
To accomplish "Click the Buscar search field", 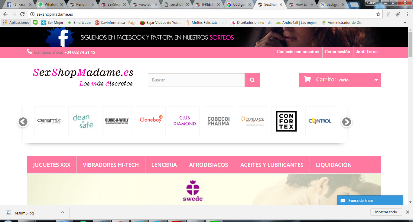I will [196, 80].
